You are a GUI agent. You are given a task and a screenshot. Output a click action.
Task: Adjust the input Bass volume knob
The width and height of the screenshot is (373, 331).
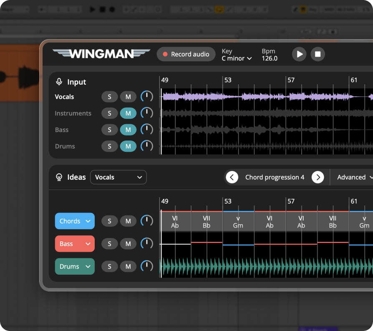pyautogui.click(x=147, y=130)
